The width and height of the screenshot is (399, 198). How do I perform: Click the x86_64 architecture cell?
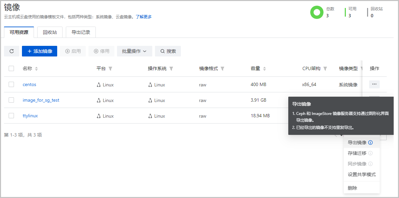(x=309, y=84)
